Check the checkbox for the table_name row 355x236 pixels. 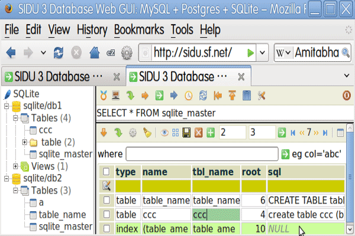(106, 200)
